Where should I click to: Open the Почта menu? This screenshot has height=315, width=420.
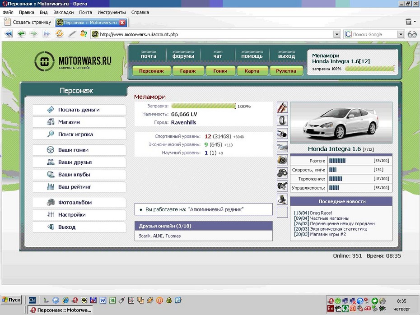(85, 12)
